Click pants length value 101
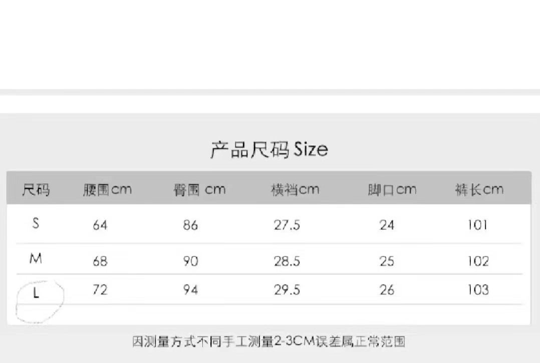Screen dimensions: 540x363 click(478, 225)
